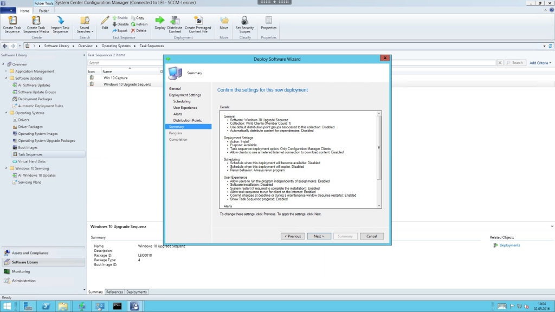Screen dimensions: 555x312
Task: Switch to the Deployments bottom tab
Action: [136, 292]
